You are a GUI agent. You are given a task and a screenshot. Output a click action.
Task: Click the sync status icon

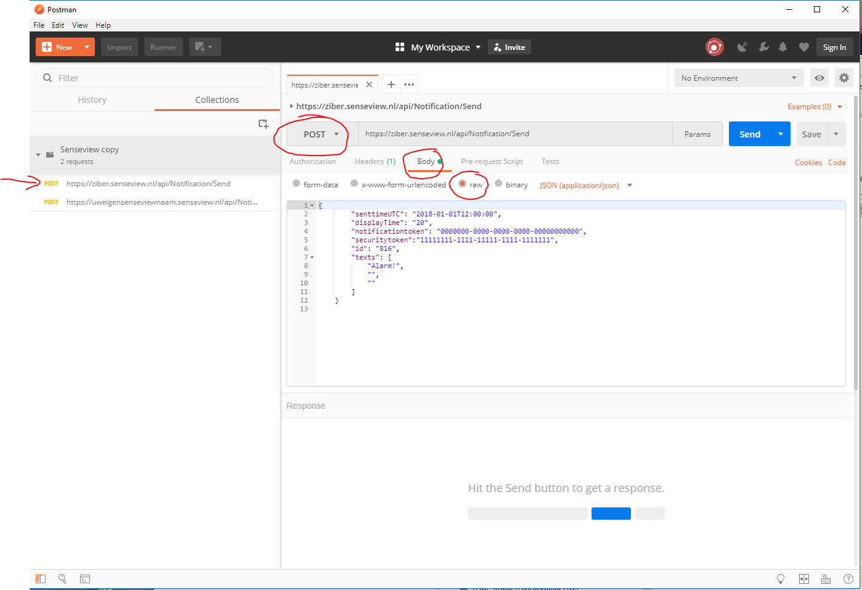tap(714, 47)
